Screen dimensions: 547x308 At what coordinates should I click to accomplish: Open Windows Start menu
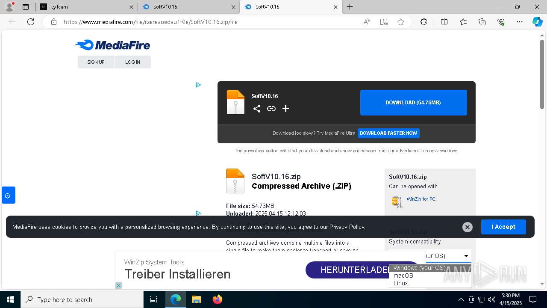[10, 299]
